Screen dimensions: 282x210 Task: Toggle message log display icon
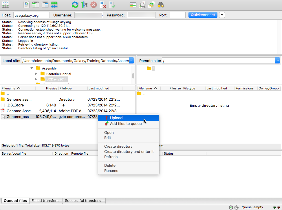click(26, 5)
